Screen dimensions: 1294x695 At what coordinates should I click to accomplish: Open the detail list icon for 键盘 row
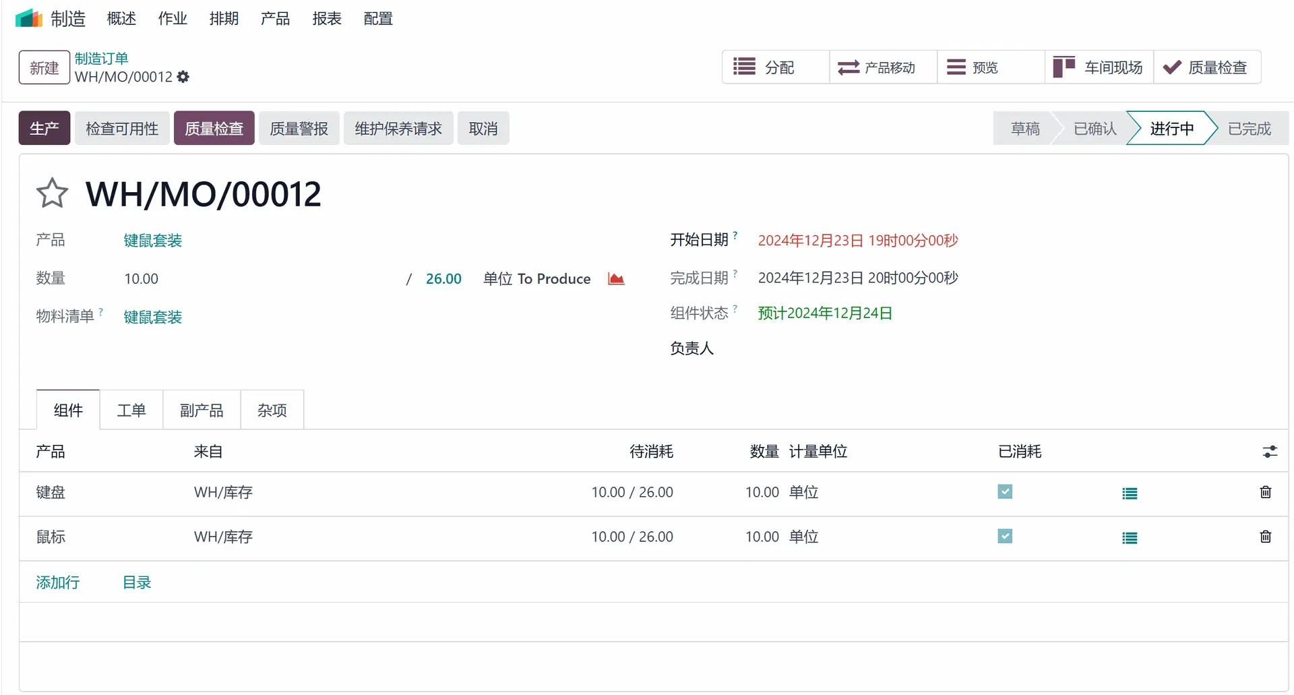(x=1130, y=493)
